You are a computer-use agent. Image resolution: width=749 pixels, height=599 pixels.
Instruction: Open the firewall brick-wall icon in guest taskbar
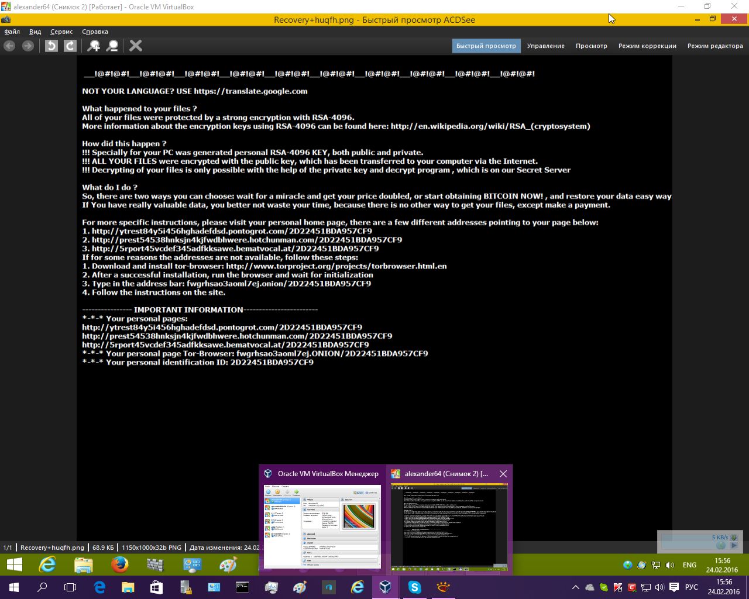(x=155, y=564)
